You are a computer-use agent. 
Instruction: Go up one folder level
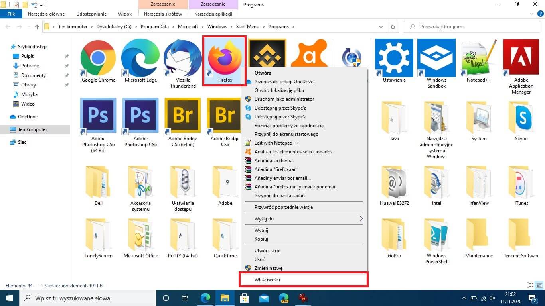pos(37,27)
